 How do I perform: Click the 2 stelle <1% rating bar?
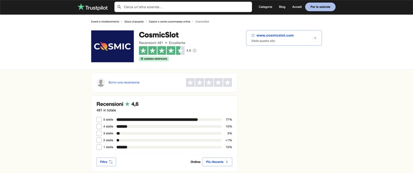pos(169,140)
